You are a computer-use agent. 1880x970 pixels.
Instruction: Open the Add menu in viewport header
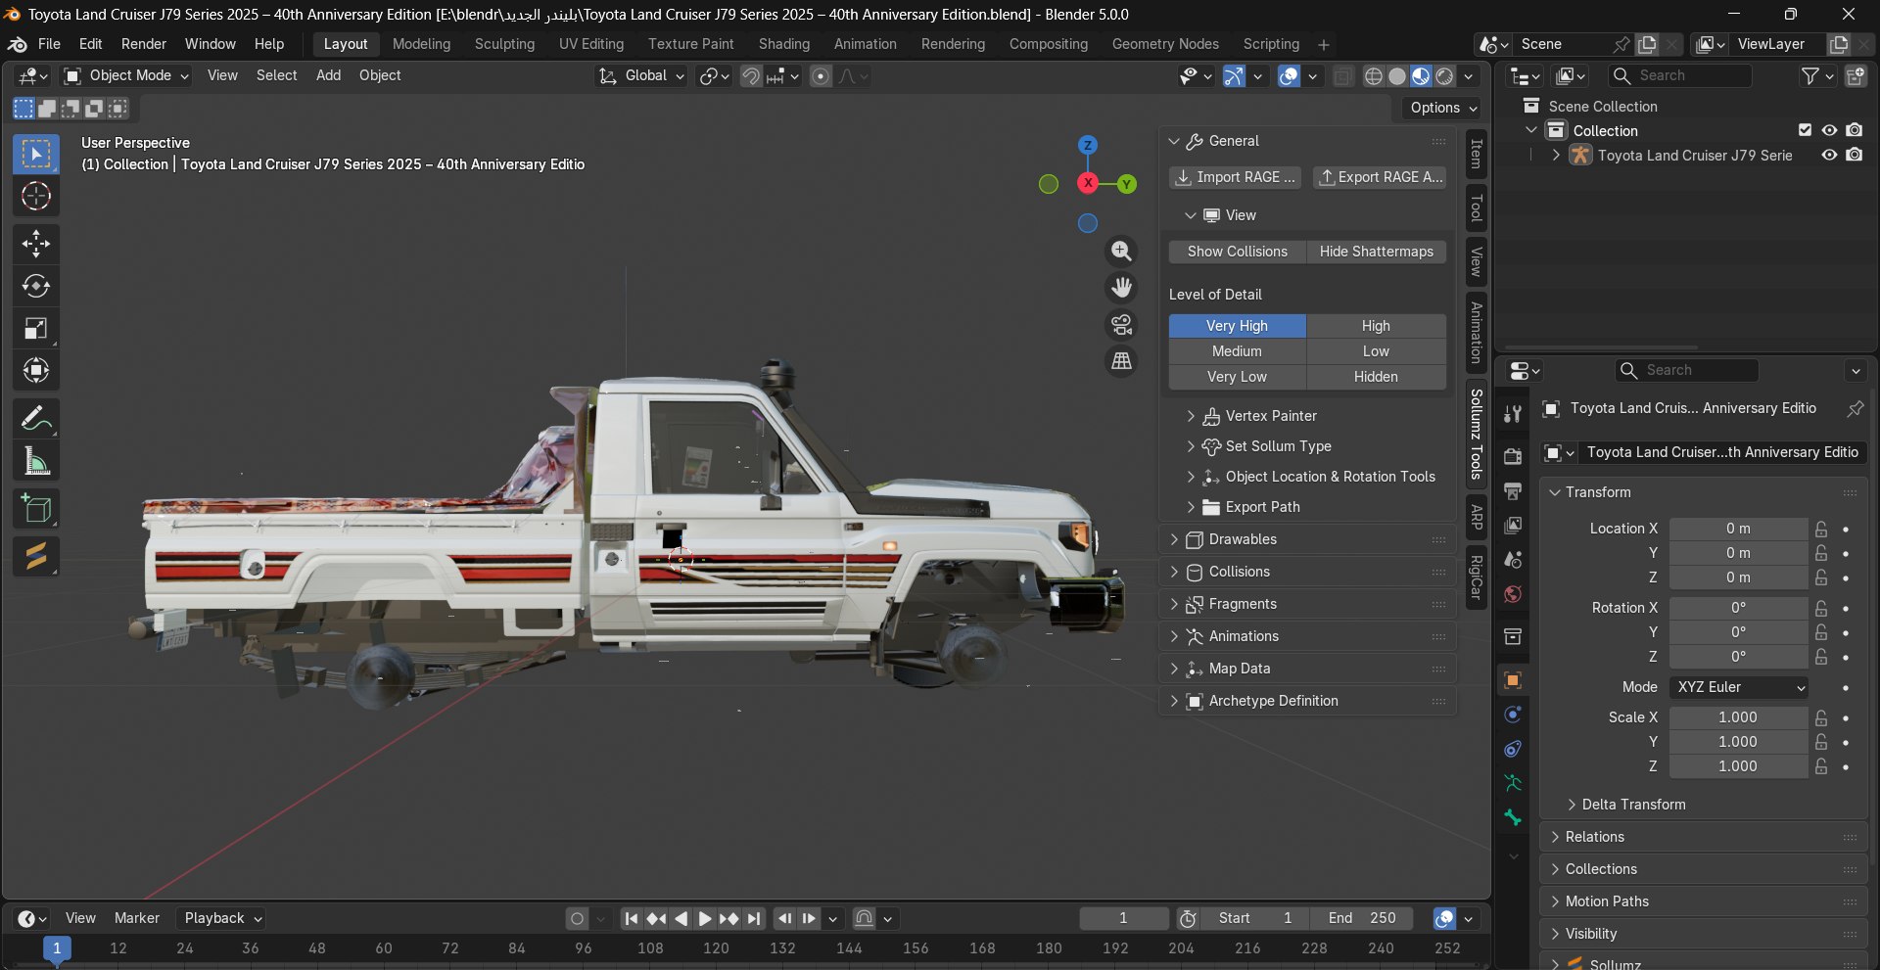tap(329, 75)
